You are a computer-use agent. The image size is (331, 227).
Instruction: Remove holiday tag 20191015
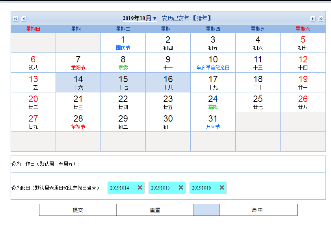[x=181, y=188]
